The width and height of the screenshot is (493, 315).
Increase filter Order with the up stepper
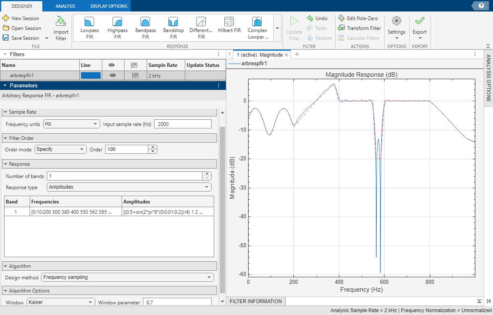[x=152, y=147]
